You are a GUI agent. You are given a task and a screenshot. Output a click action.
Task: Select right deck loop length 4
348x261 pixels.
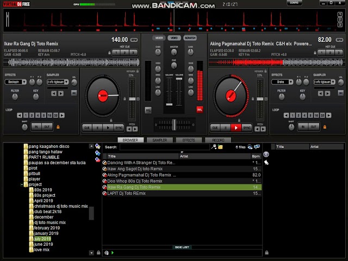pos(304,115)
